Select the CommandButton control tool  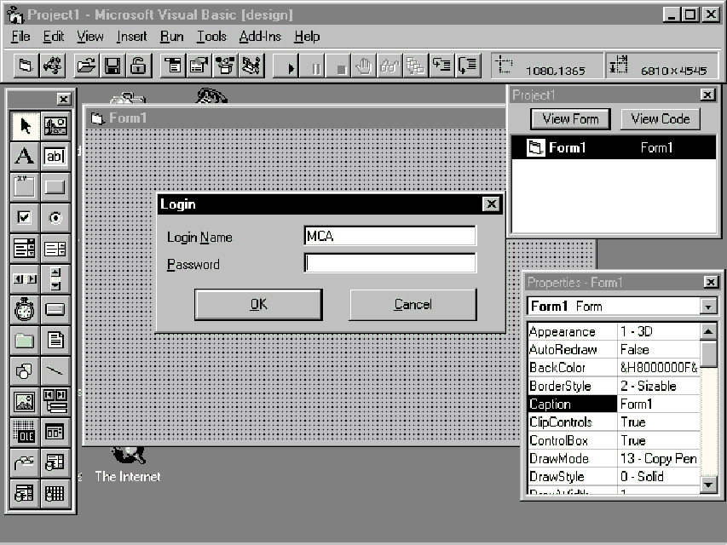click(55, 186)
